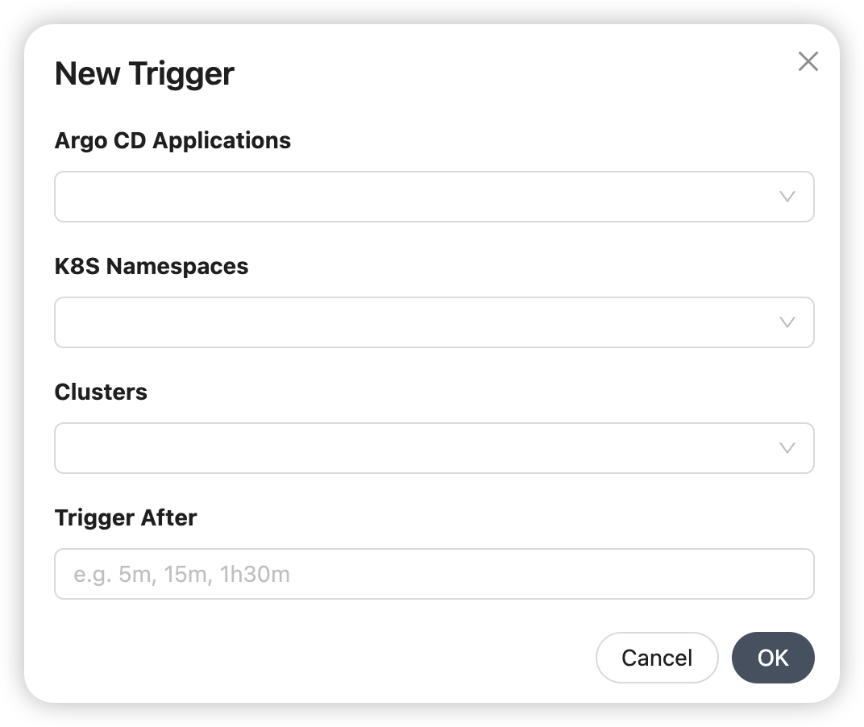This screenshot has width=864, height=727.
Task: Click the K8S Namespaces chevron arrow
Action: (x=787, y=322)
